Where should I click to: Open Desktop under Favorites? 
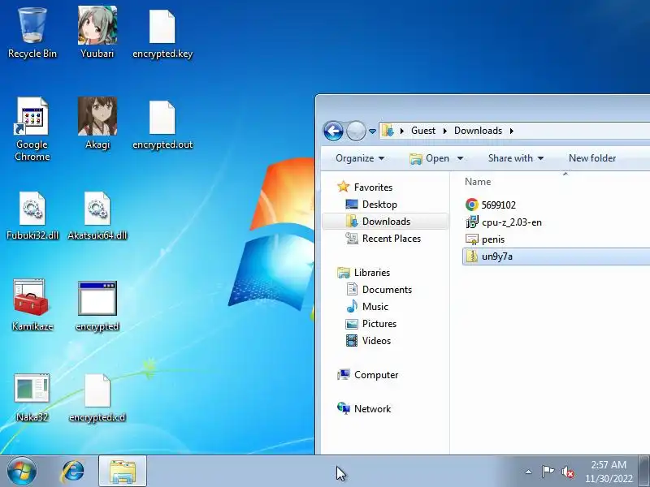tap(371, 205)
